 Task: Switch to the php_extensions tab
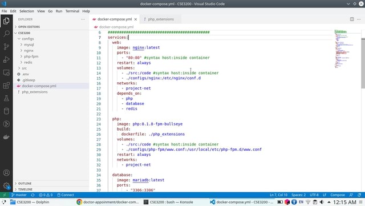tap(161, 19)
